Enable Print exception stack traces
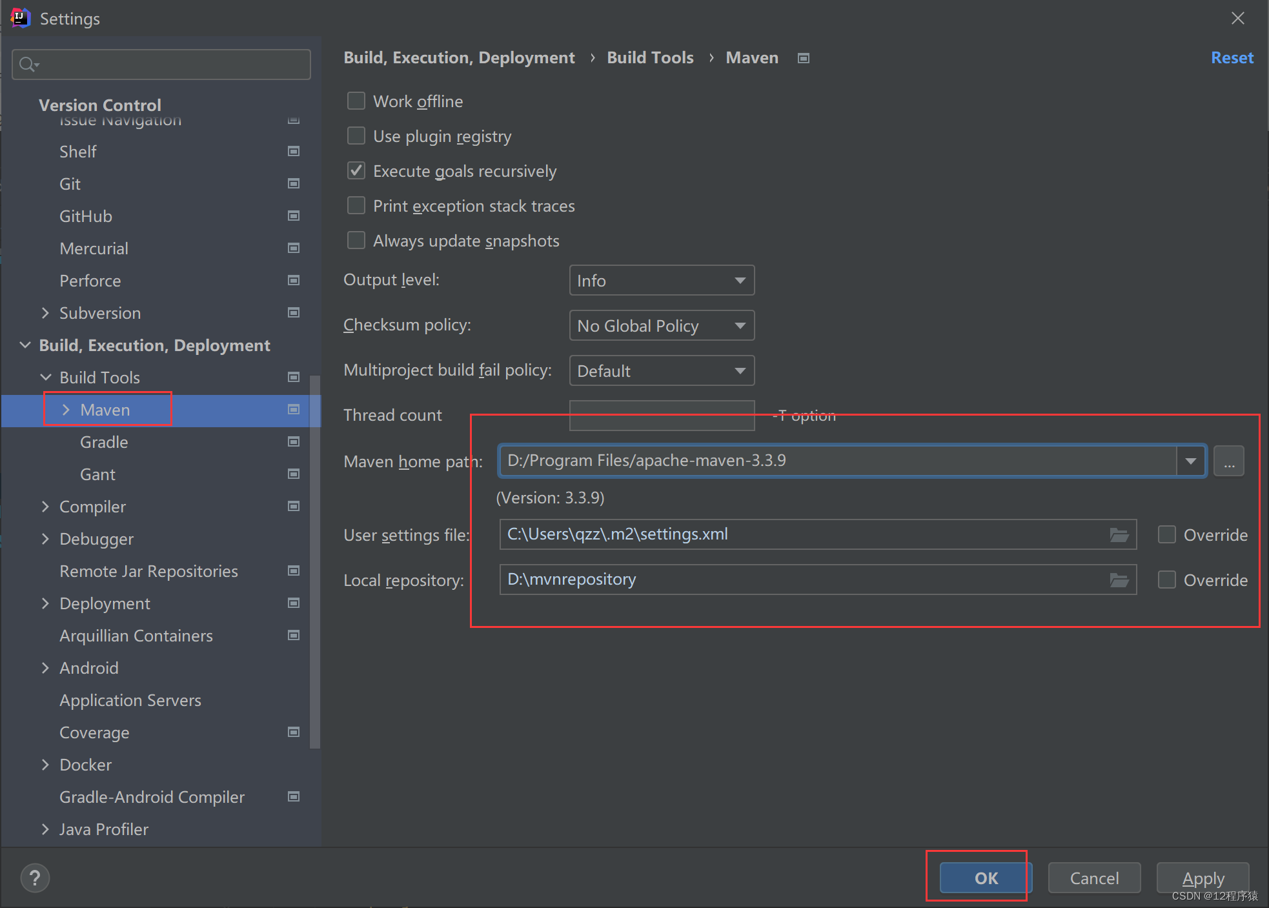 [x=356, y=205]
